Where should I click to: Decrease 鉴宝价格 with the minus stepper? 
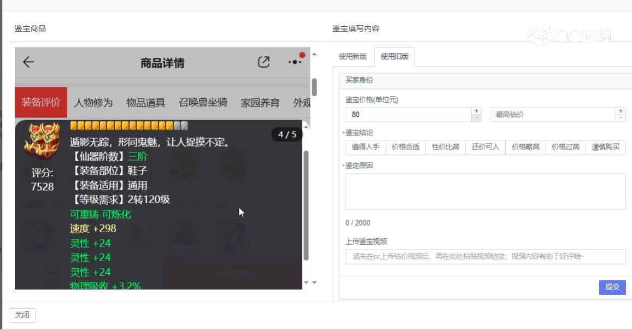coord(476,117)
